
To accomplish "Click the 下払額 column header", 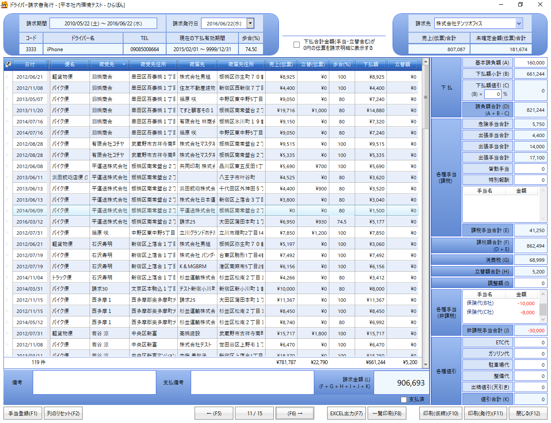I will click(x=370, y=64).
